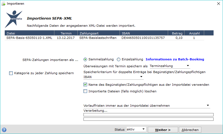The width and height of the screenshot is (223, 134).
Task: Sort by the Termin column header
Action: pos(66,33)
